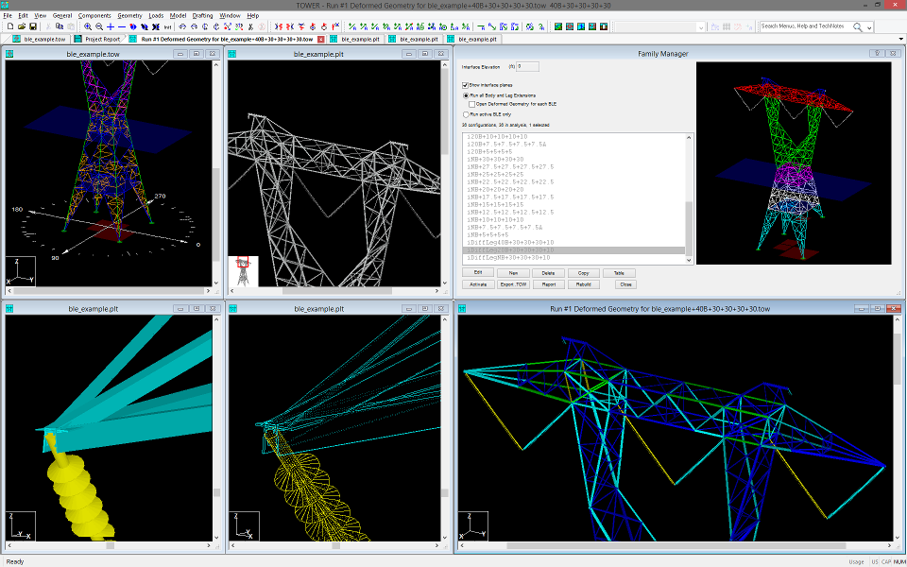907x567 pixels.
Task: Open the Loads menu
Action: (156, 16)
